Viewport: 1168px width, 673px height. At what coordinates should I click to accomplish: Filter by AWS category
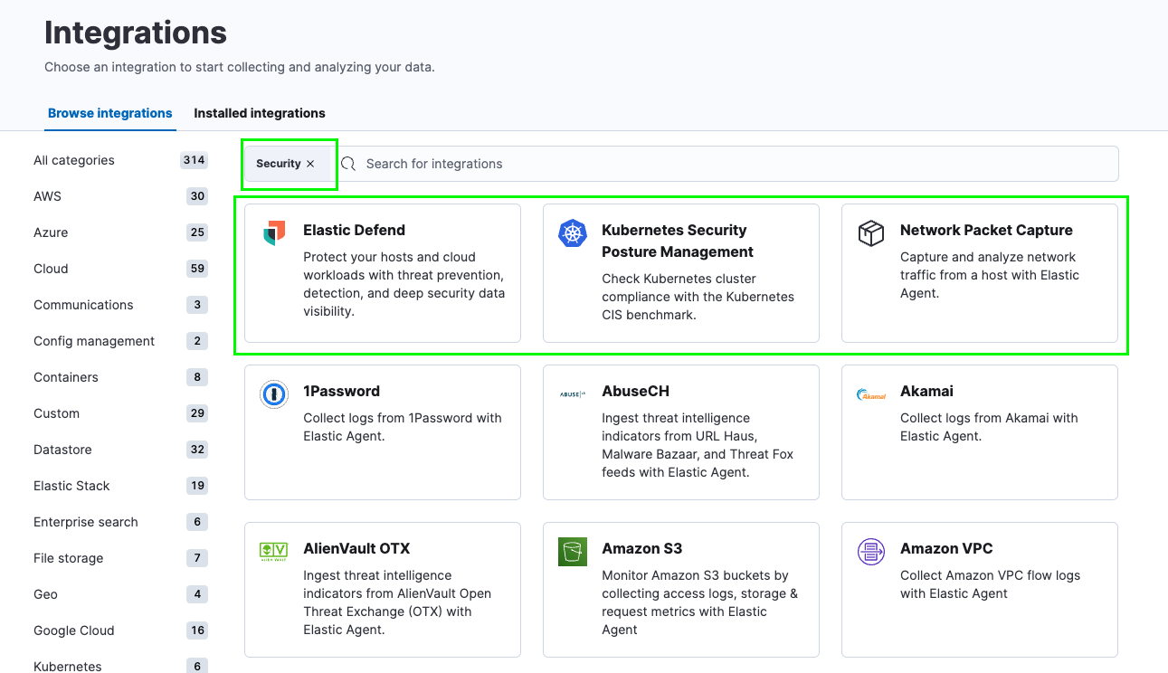point(48,196)
